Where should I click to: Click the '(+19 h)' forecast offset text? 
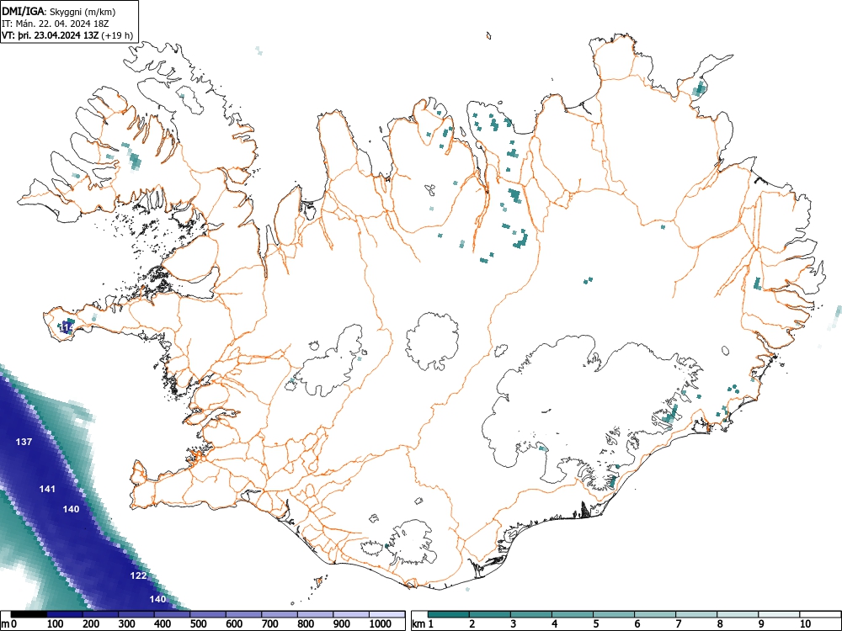pyautogui.click(x=117, y=35)
